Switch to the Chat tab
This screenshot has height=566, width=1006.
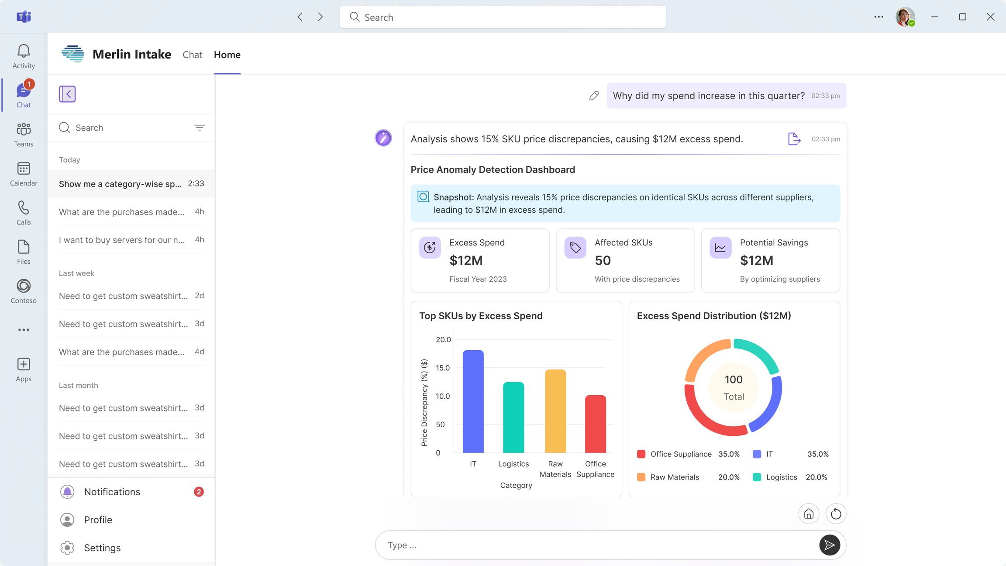(x=193, y=55)
